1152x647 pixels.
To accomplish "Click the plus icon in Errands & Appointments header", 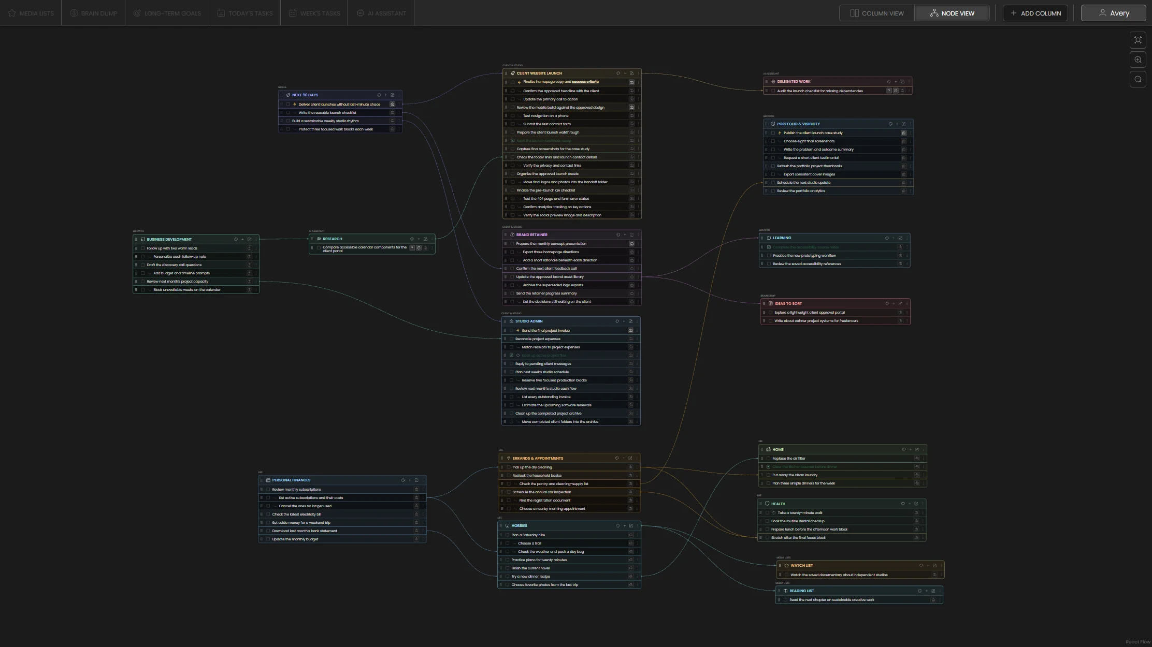I will [624, 458].
